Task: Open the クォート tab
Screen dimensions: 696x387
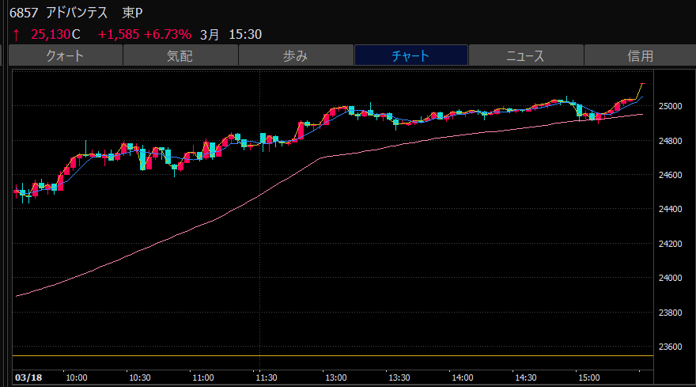Action: click(65, 55)
